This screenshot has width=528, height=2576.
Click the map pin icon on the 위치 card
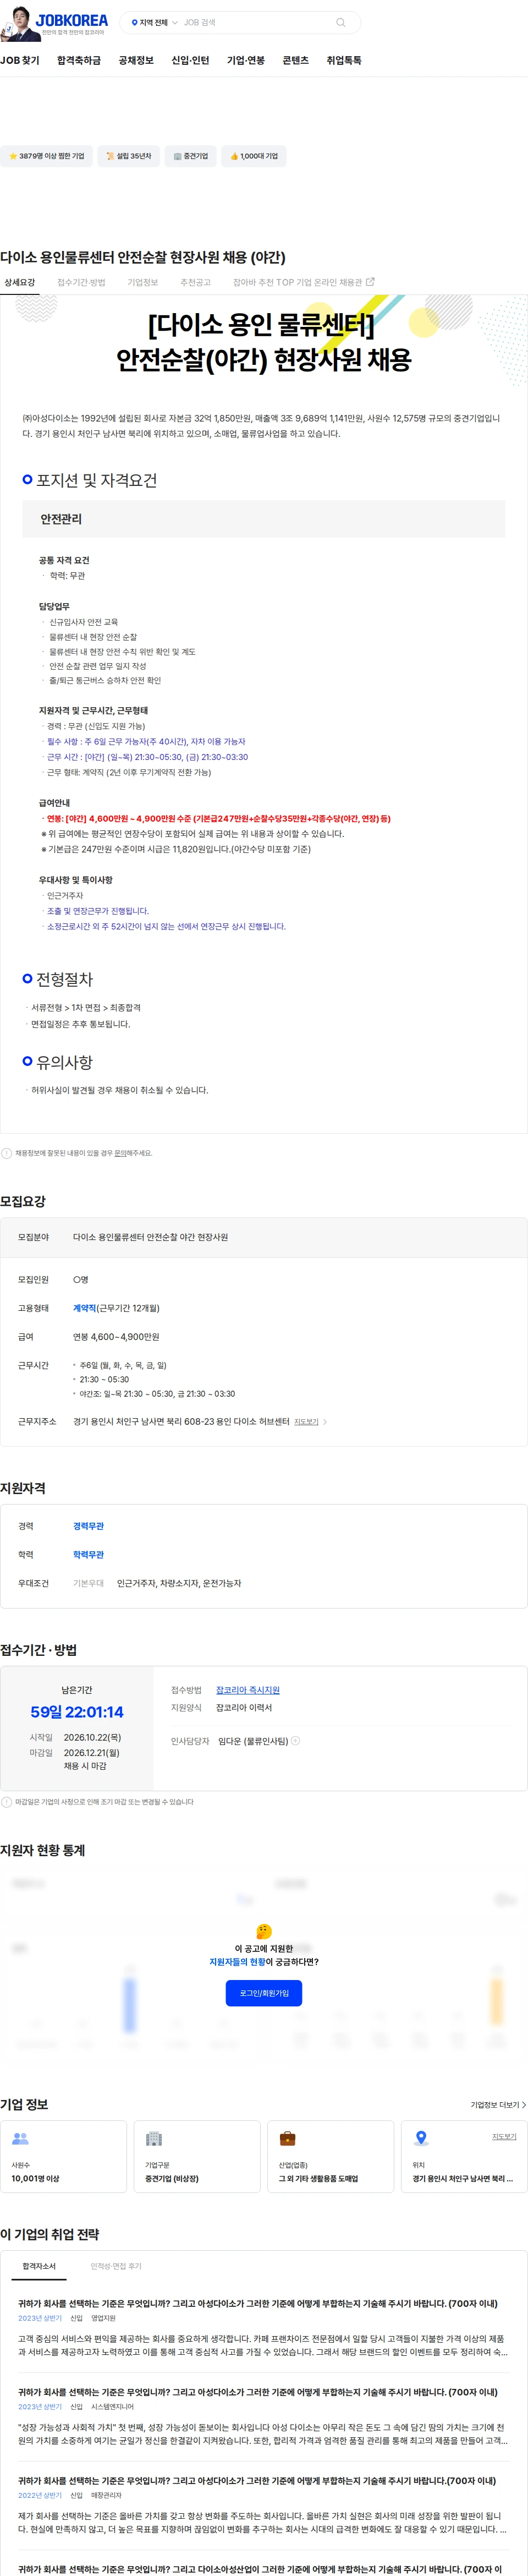point(421,2139)
